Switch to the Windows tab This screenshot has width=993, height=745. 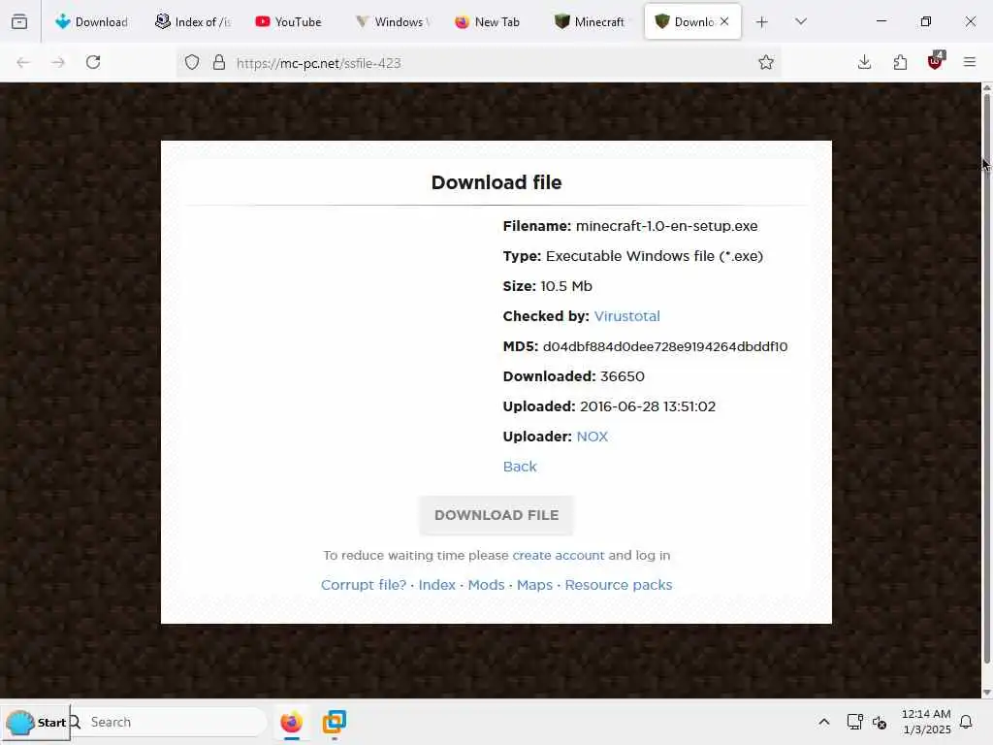(393, 21)
